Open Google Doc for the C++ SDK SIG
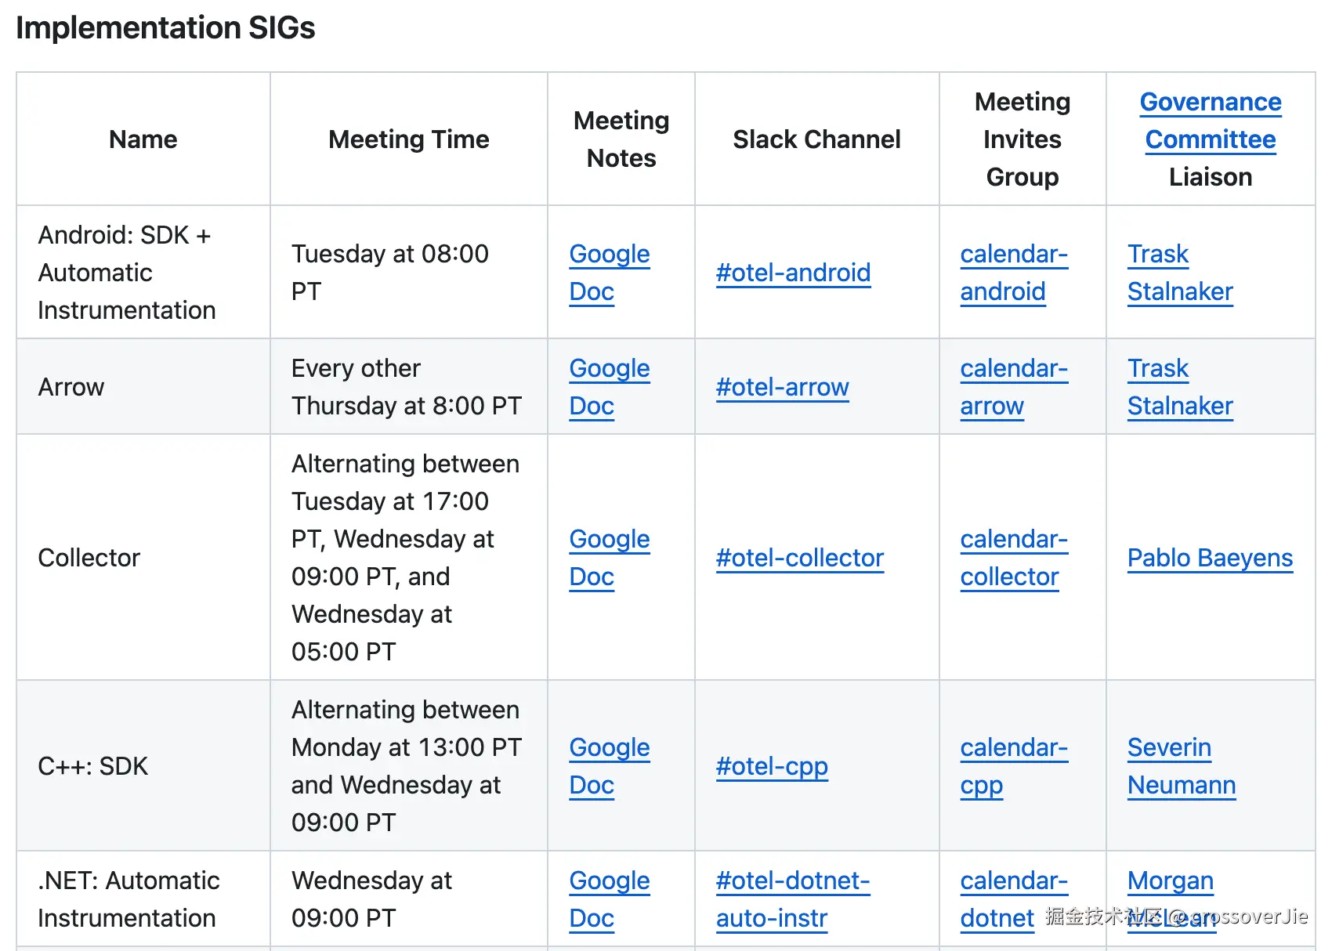 coord(609,748)
